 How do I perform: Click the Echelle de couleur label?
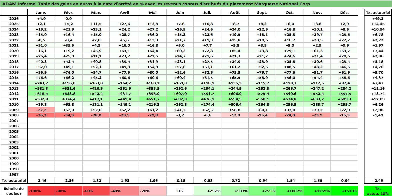point(14,191)
